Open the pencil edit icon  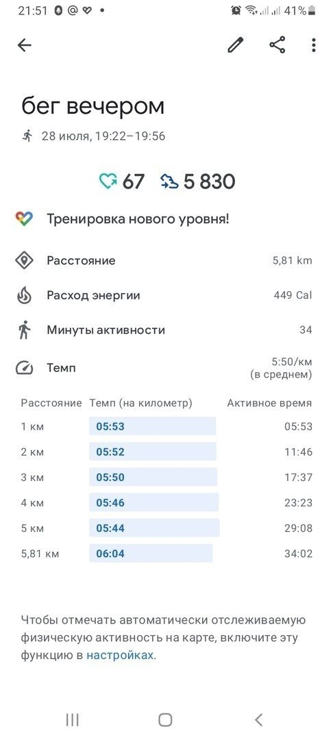click(236, 45)
